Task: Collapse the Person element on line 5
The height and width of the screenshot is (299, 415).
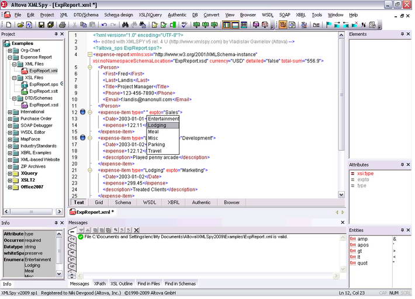Action: click(x=90, y=67)
